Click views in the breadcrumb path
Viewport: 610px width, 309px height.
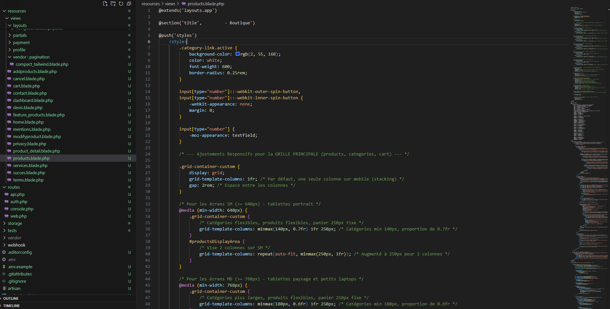[x=170, y=4]
